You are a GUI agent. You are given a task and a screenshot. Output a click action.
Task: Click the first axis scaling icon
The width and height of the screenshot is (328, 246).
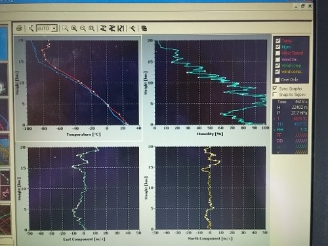pos(103,28)
